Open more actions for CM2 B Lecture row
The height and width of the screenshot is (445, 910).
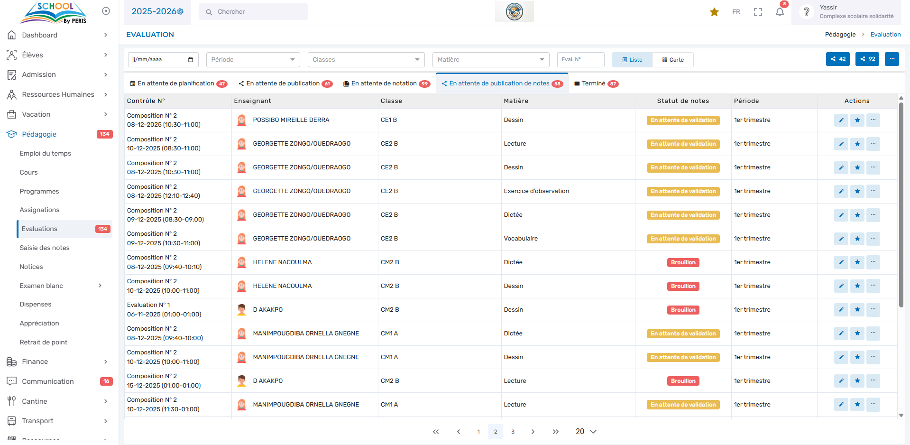pyautogui.click(x=873, y=381)
